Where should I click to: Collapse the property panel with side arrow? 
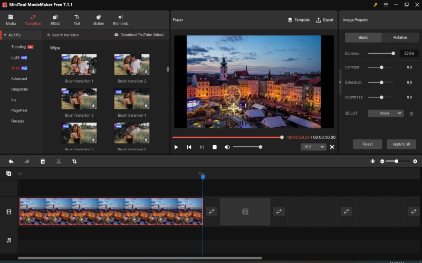tap(340, 82)
